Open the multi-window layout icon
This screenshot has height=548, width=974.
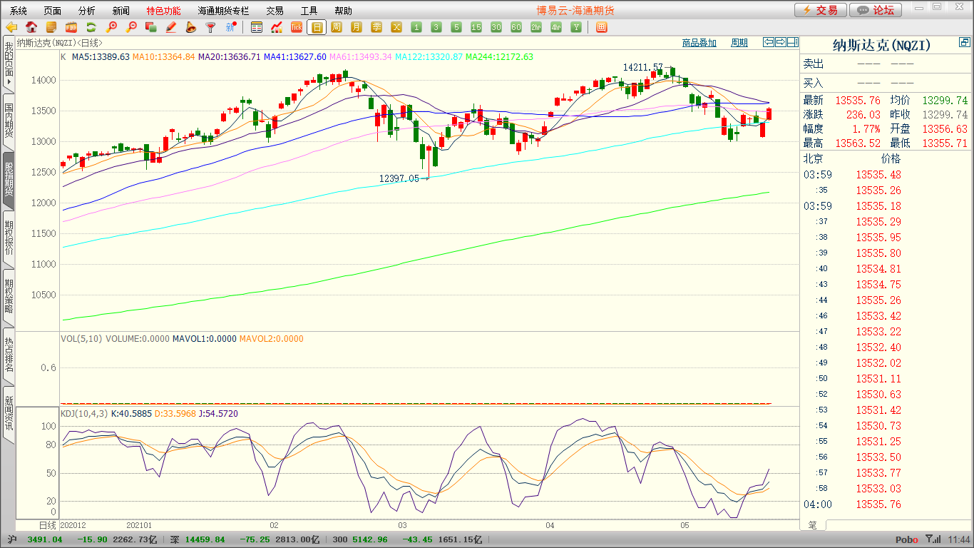(x=601, y=27)
